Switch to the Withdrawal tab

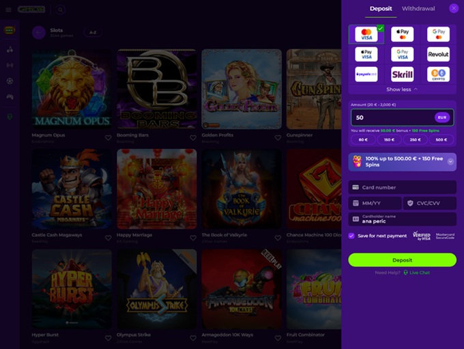418,8
